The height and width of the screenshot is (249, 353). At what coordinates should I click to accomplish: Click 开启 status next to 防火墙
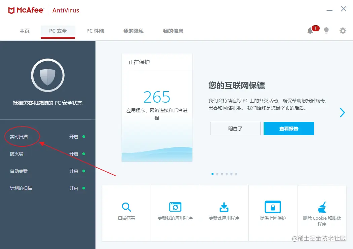click(x=74, y=154)
